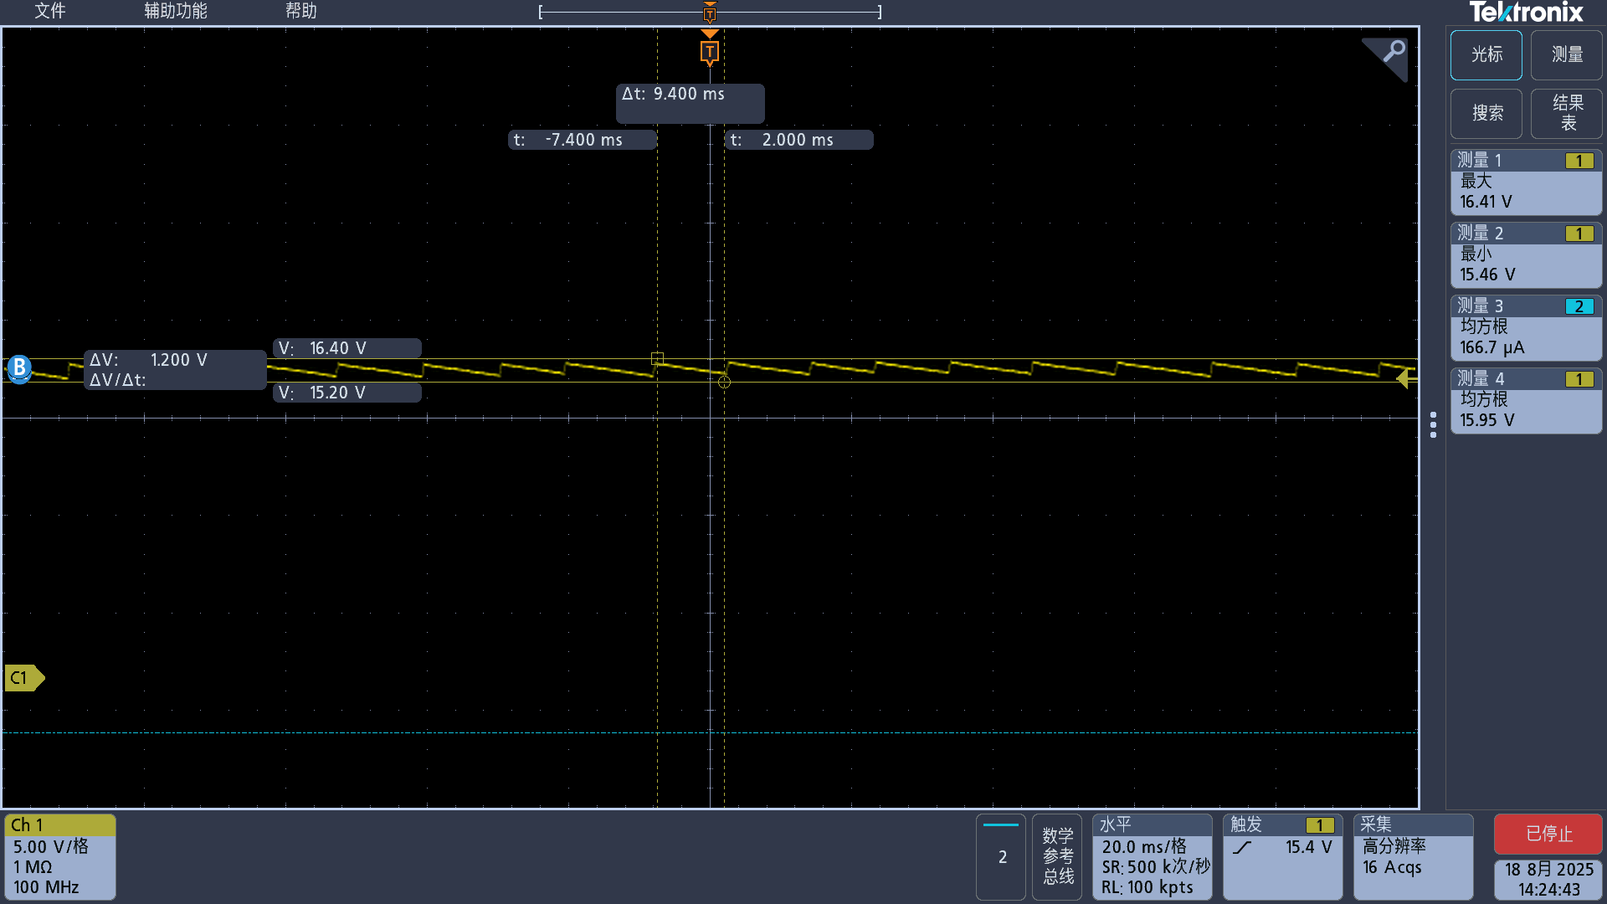1607x904 pixels.
Task: Open the 辅助功能 menu
Action: click(175, 11)
